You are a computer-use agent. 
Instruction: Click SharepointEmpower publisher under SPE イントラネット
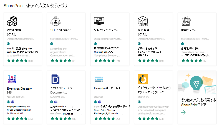pyautogui.click(x=64, y=39)
